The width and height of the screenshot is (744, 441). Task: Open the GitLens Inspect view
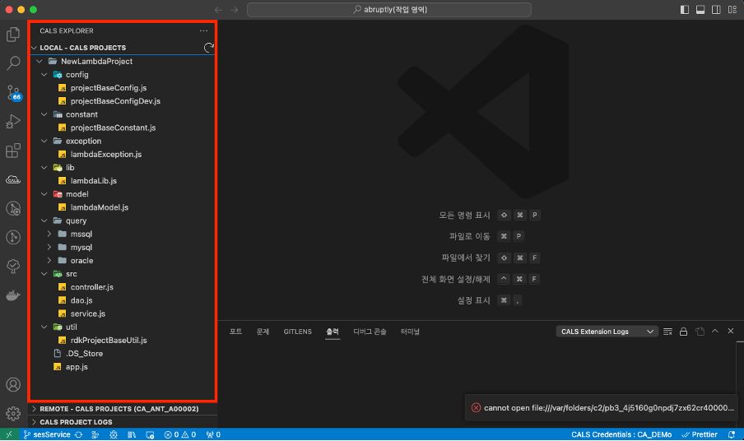click(x=13, y=209)
